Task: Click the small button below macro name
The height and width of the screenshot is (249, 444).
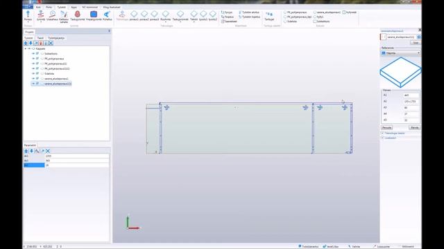Action: [x=416, y=43]
